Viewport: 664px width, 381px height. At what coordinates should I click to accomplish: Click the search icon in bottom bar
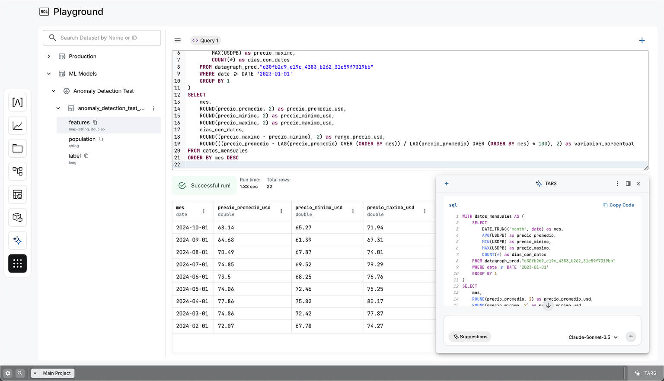[x=20, y=373]
